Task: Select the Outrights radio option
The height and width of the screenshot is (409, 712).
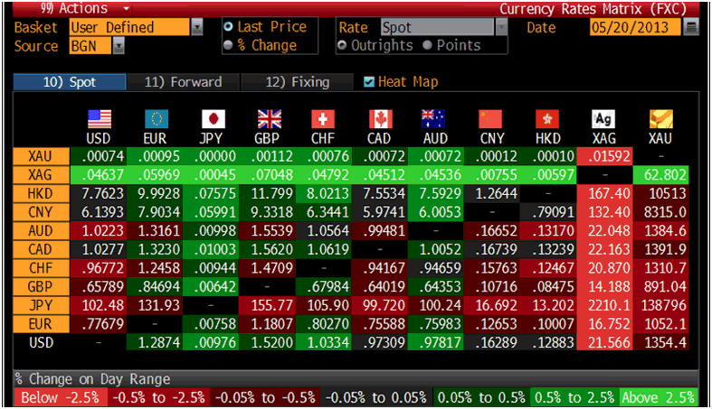Action: (x=344, y=45)
